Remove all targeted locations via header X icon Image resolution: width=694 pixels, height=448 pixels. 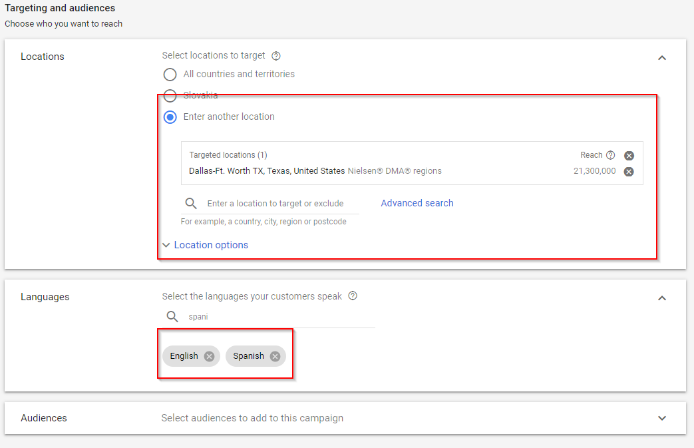[x=629, y=156]
